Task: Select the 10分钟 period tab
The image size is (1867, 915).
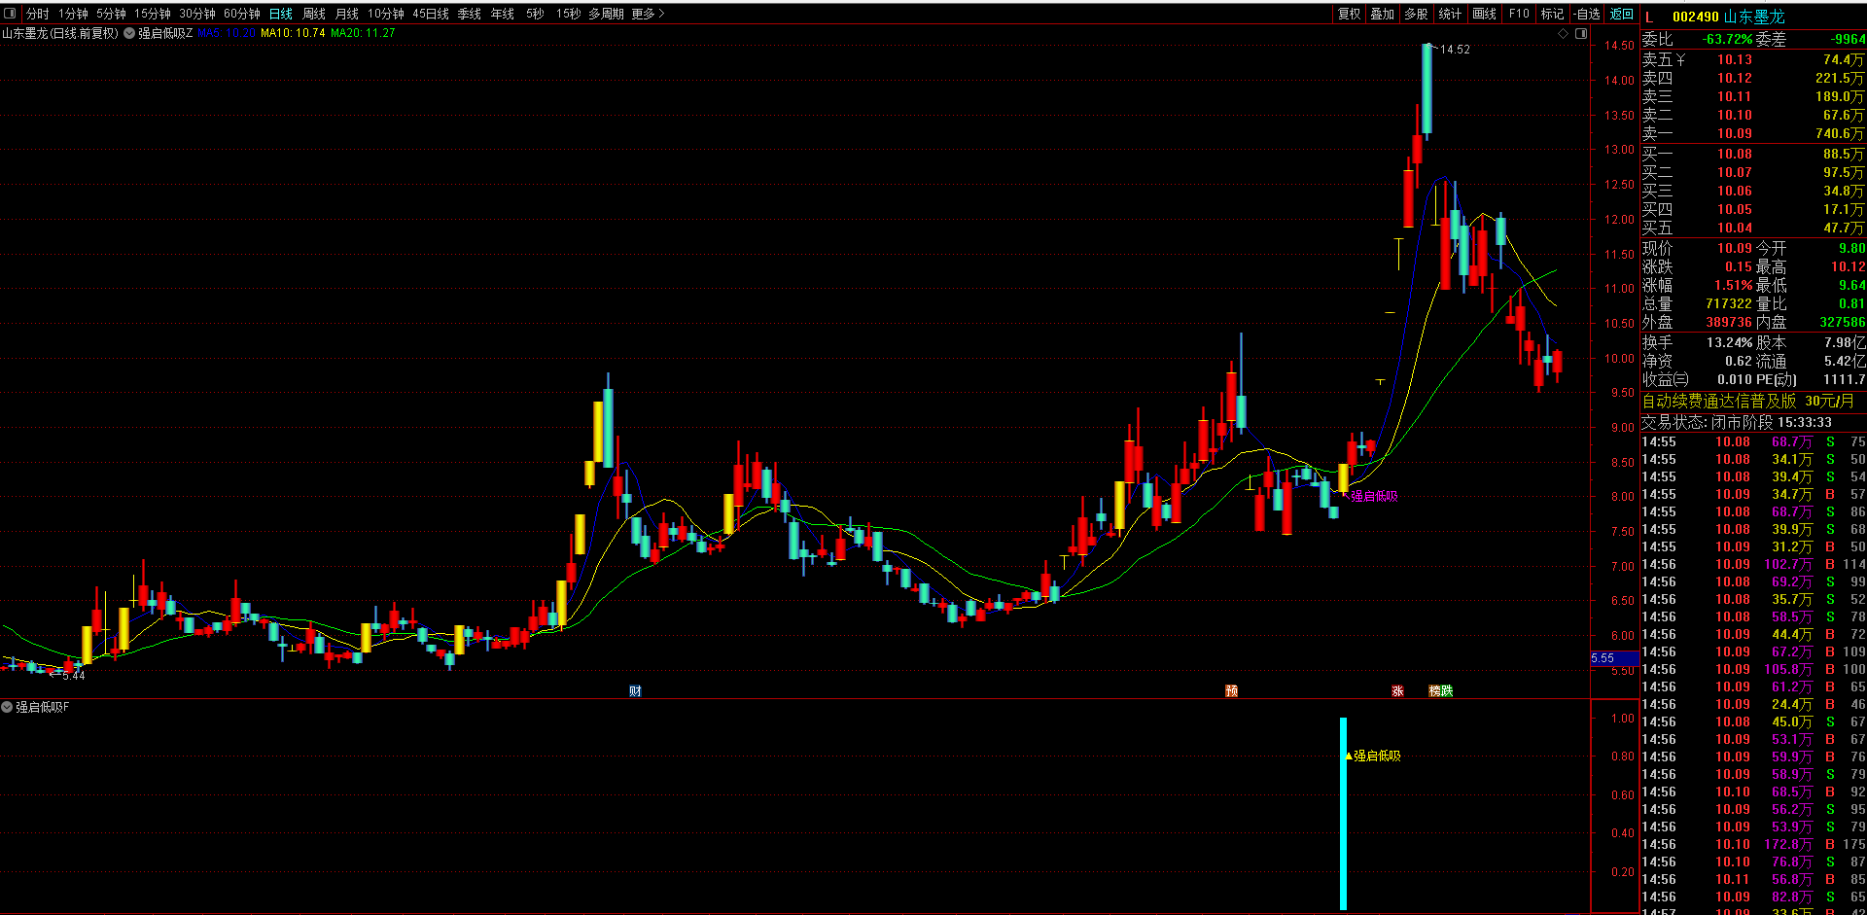Action: (x=385, y=14)
